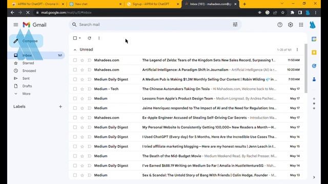Click the inbox vertical scrollbar
Image resolution: width=328 pixels, height=184 pixels.
(x=306, y=68)
